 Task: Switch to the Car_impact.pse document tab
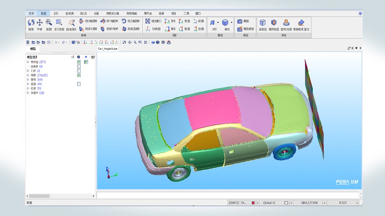[x=108, y=48]
